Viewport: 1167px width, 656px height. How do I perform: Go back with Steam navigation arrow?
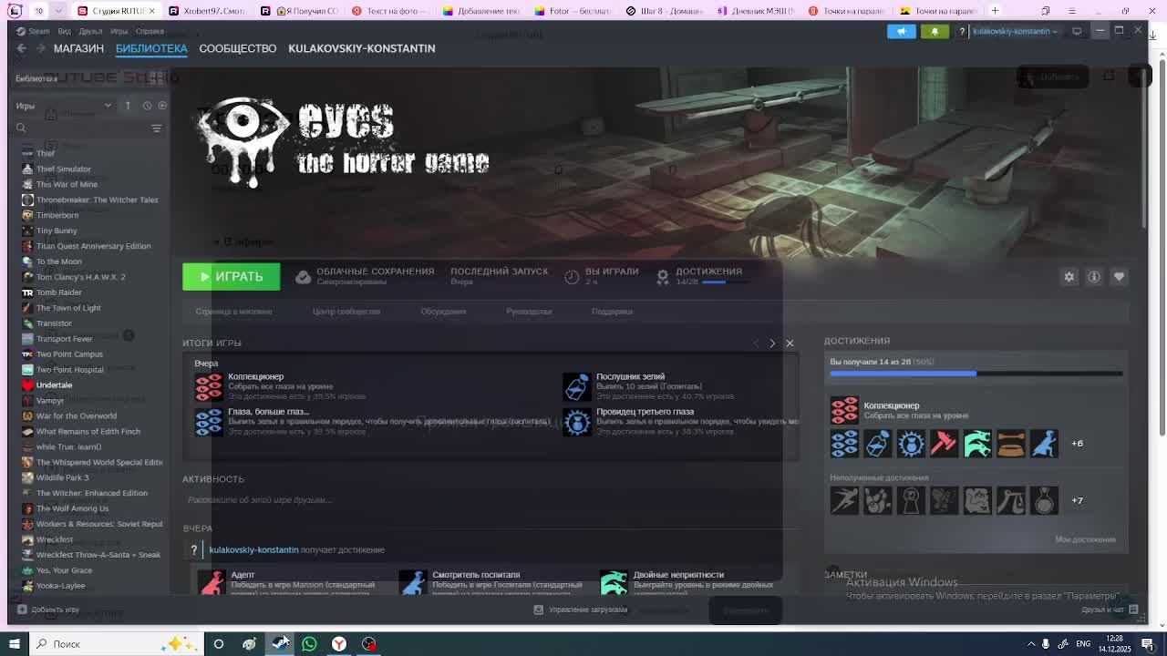22,48
